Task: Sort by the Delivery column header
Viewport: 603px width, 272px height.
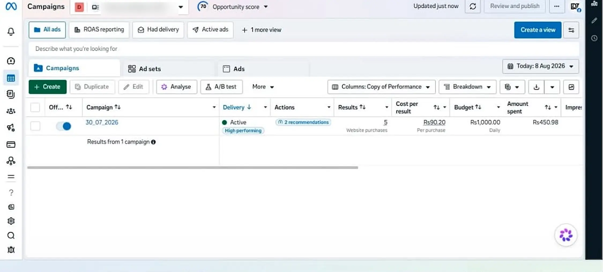Action: coord(237,107)
